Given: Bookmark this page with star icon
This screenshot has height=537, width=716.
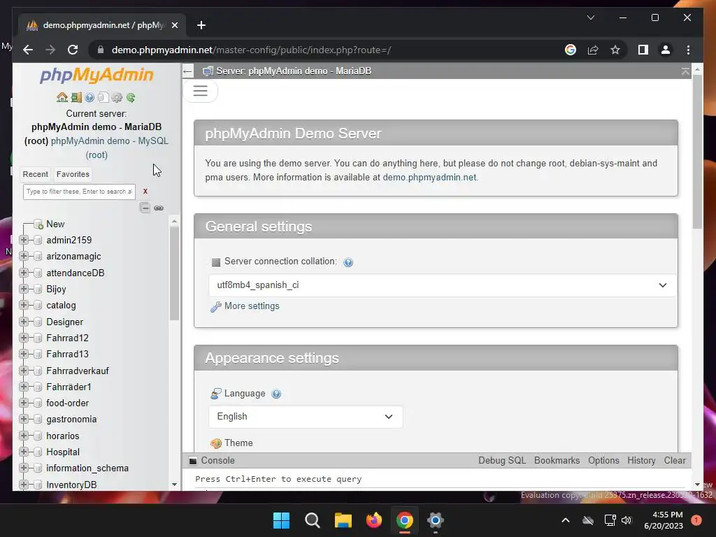Looking at the screenshot, I should click(615, 50).
